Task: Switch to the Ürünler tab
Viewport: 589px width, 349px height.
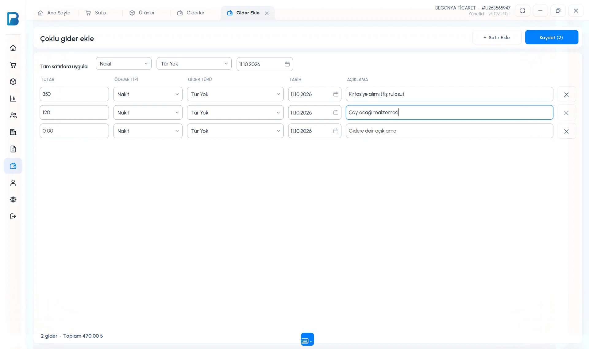Action: pos(142,13)
